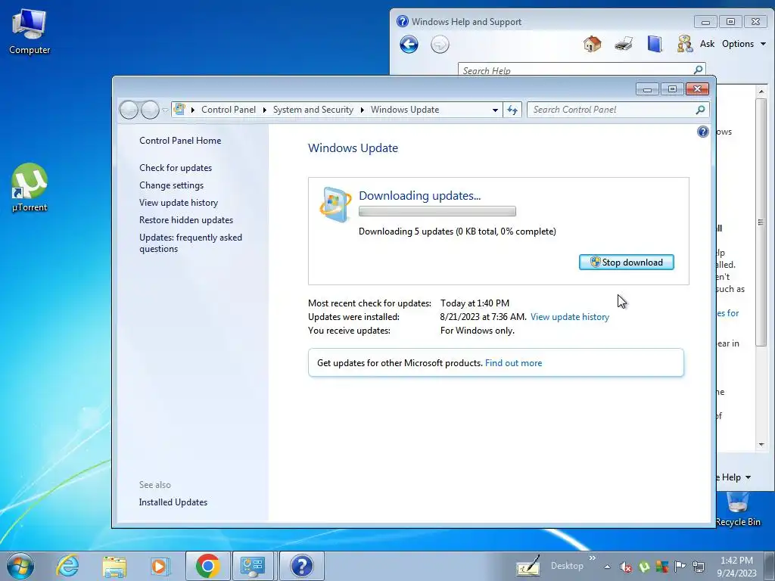Switch to Help and Support taskbar button
This screenshot has width=775, height=581.
pyautogui.click(x=301, y=566)
